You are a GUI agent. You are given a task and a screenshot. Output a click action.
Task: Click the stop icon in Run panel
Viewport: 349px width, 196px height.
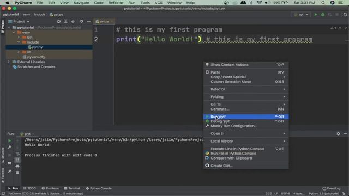(x=10, y=155)
